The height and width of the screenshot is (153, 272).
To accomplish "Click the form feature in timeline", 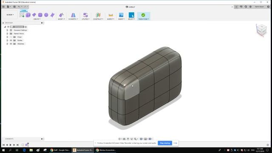I will coord(26,144).
